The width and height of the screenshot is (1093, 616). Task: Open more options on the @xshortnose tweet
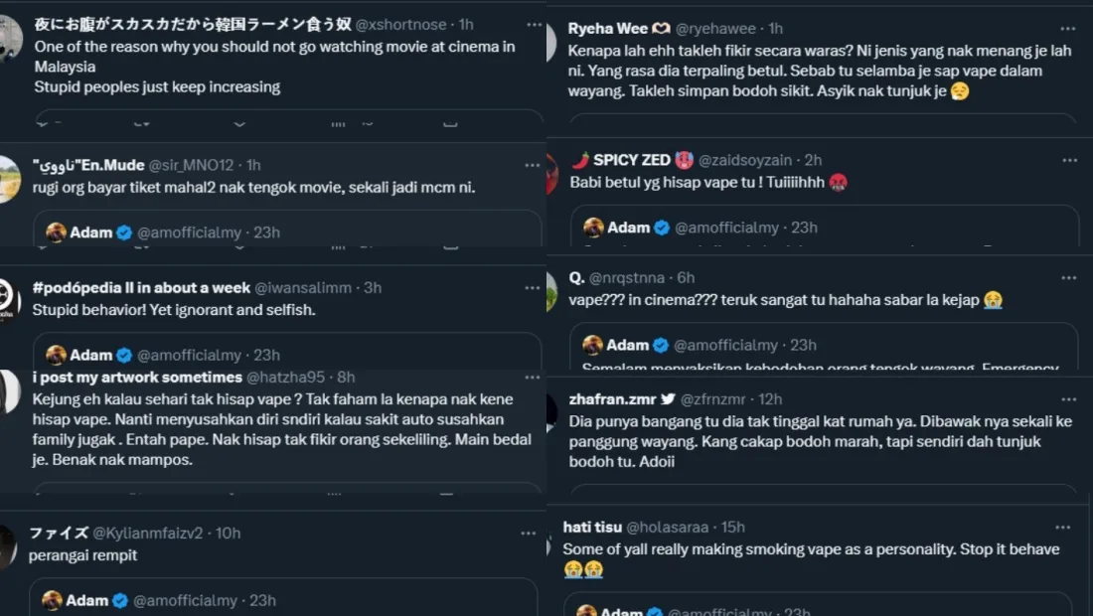point(534,24)
